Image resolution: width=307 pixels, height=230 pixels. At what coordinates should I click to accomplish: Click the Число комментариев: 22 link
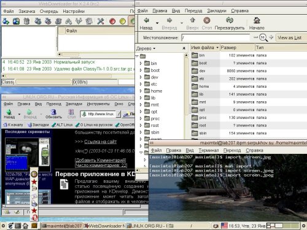[x=101, y=165]
